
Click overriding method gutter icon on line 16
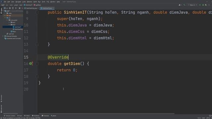click(x=31, y=63)
